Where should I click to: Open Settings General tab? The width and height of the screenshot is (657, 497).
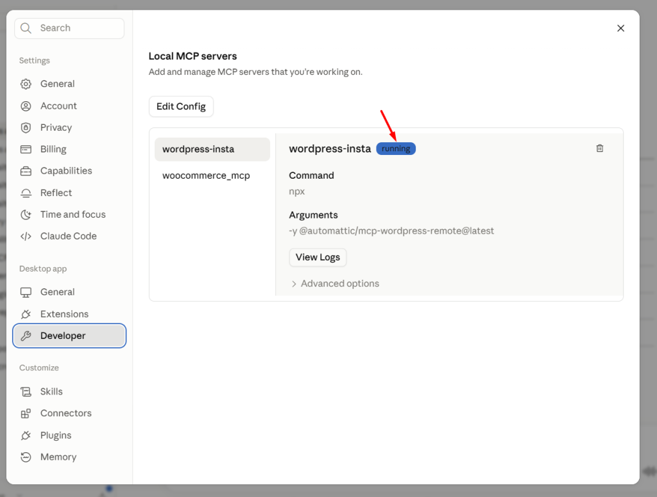tap(69, 84)
